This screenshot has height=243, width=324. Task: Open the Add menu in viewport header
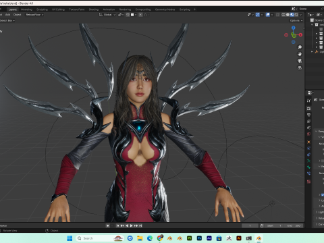[x=7, y=15]
